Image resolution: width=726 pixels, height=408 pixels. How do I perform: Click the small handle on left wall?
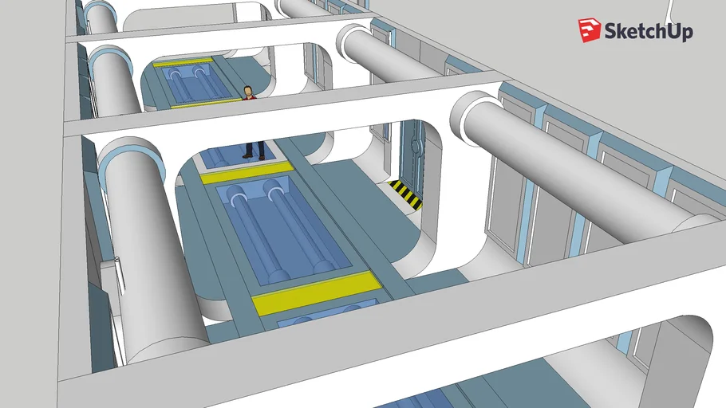pos(116,260)
